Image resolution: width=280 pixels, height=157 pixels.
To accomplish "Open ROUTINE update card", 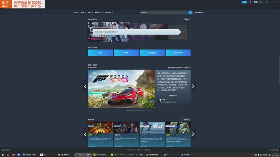I will pyautogui.click(x=178, y=134).
